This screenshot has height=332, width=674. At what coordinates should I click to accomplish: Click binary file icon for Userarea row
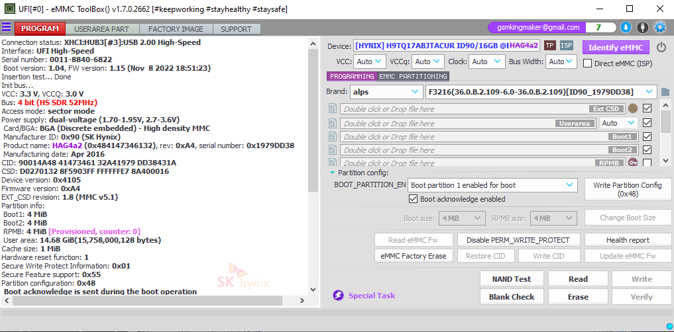(332, 124)
